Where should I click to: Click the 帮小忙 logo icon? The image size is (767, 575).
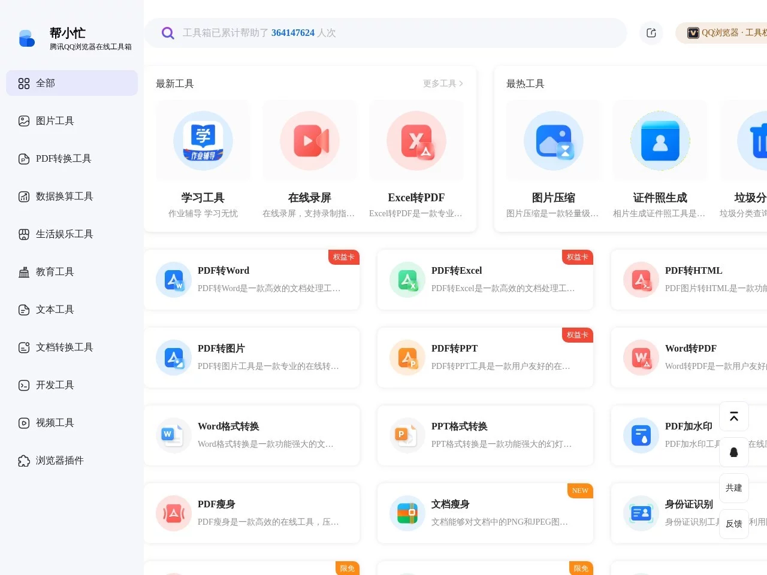(26, 38)
